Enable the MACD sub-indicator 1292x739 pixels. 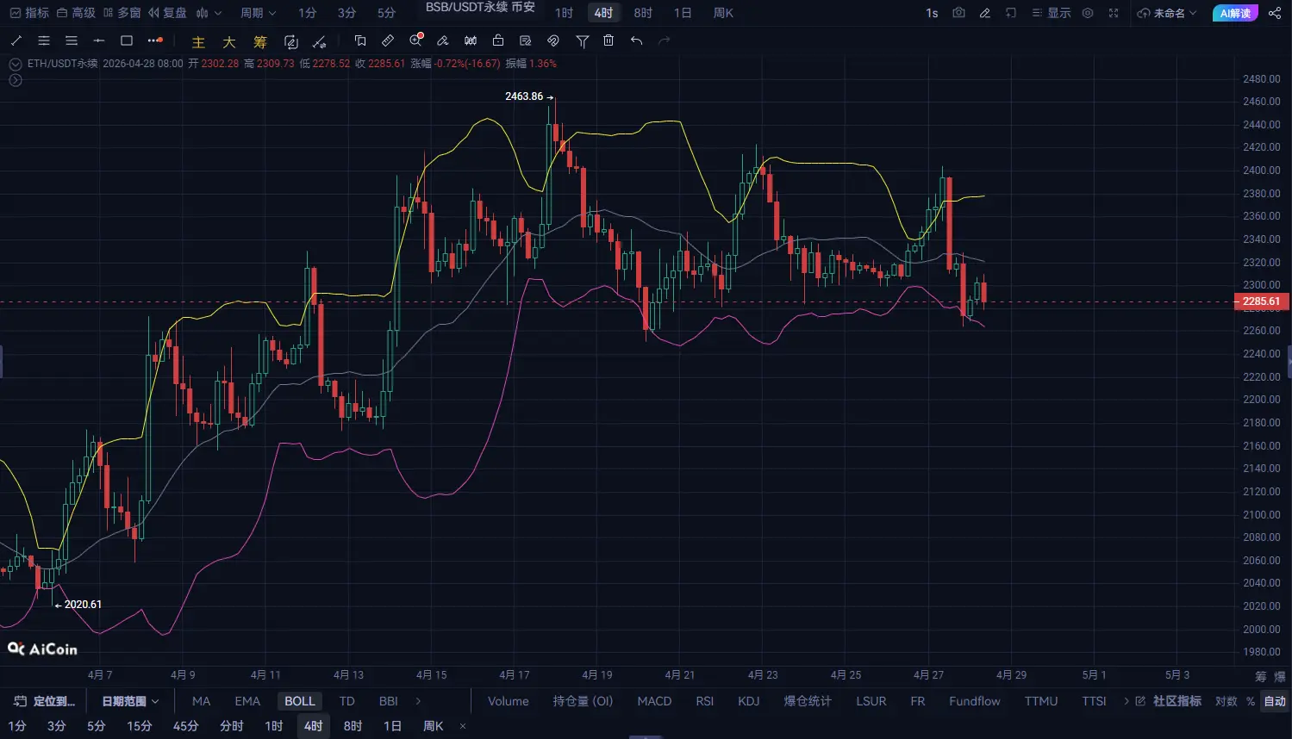tap(654, 701)
